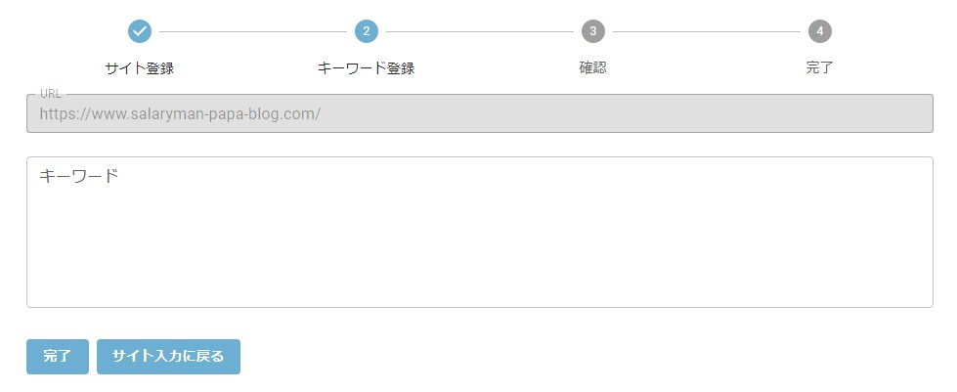The image size is (957, 392).
Task: Select the salaryman-papa-blog.com URL text
Action: (180, 114)
